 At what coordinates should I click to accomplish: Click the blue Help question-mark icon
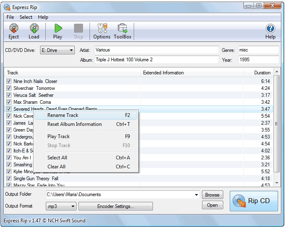point(270,28)
